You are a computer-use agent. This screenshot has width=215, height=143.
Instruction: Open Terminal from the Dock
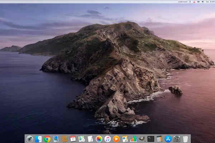click(151, 139)
